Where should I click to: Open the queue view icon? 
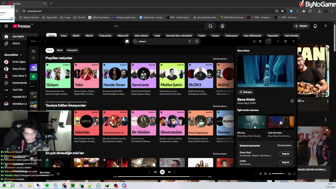pyautogui.click(x=261, y=174)
